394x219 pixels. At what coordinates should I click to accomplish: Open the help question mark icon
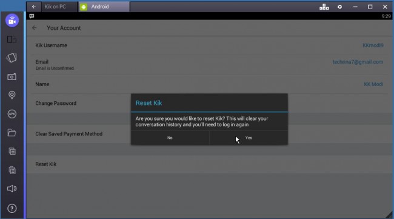(12, 209)
